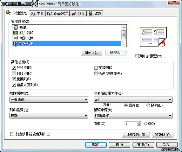
Task: Click the 頁面設定 tab stacked-pages icon
Action: [50, 14]
